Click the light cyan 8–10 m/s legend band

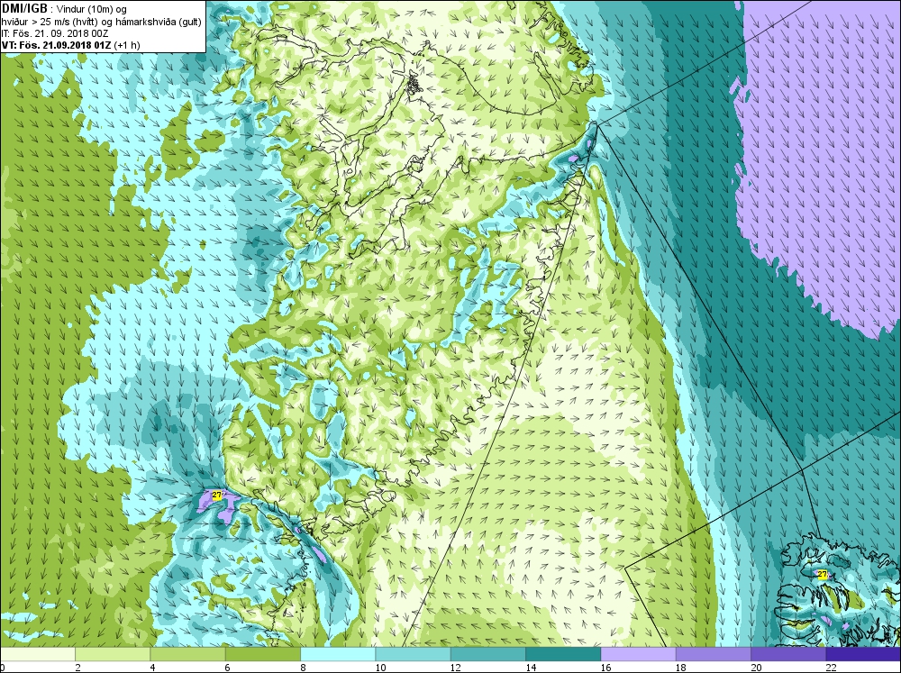338,655
